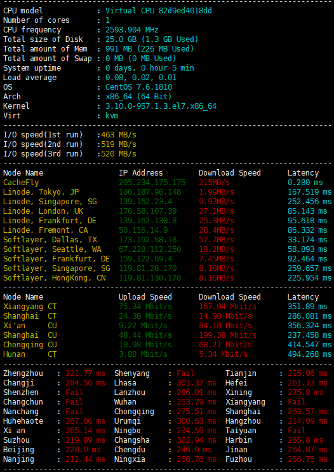Click the I/O speed 1st run result

pos(119,135)
